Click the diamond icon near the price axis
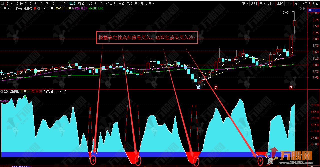This screenshot has height=167, width=320. point(300,8)
